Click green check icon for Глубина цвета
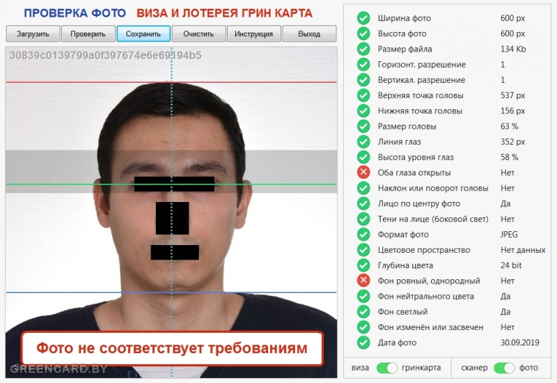557x383 pixels. coord(363,265)
